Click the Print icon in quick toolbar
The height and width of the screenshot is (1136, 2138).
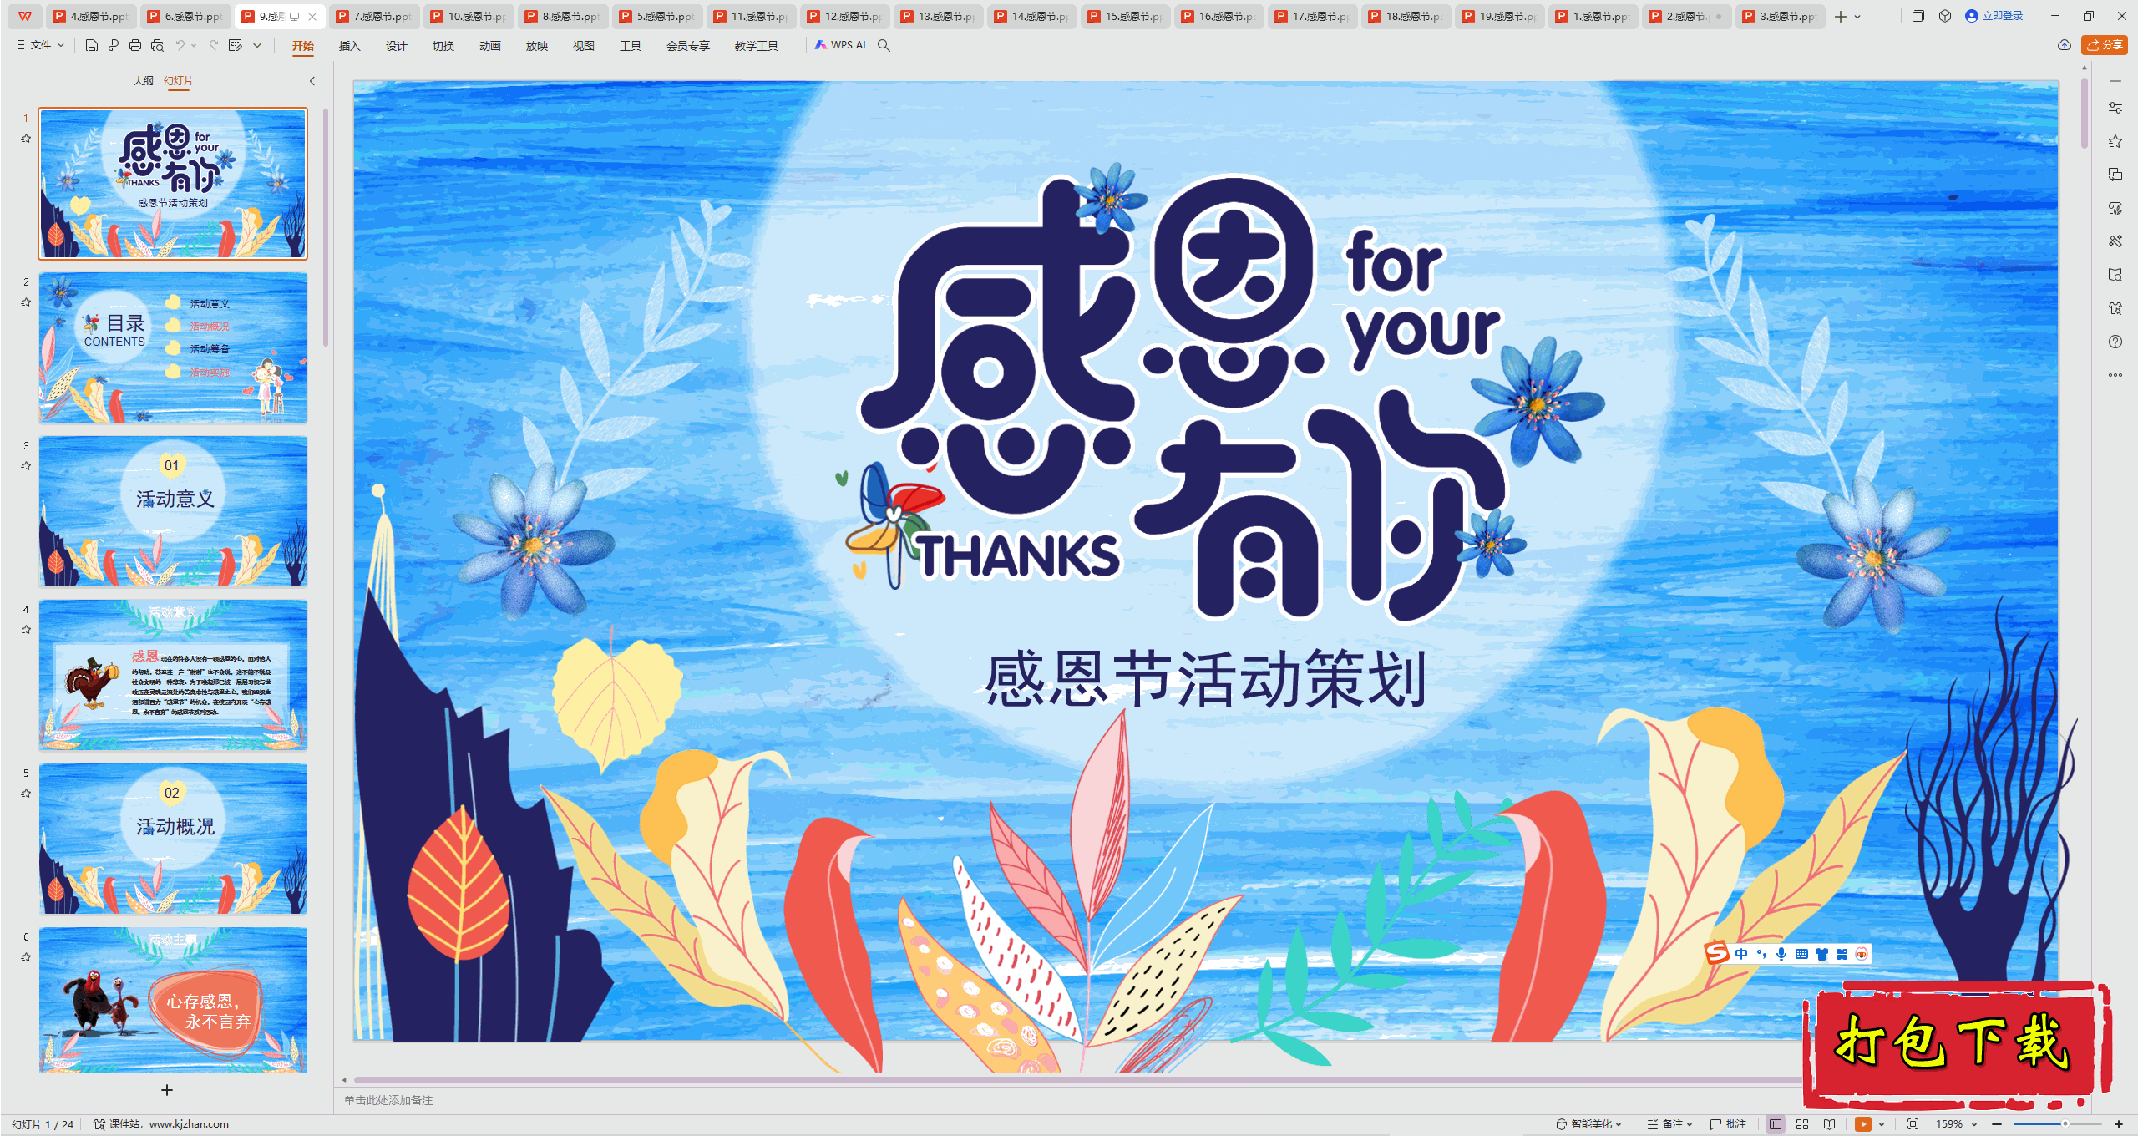[x=135, y=45]
